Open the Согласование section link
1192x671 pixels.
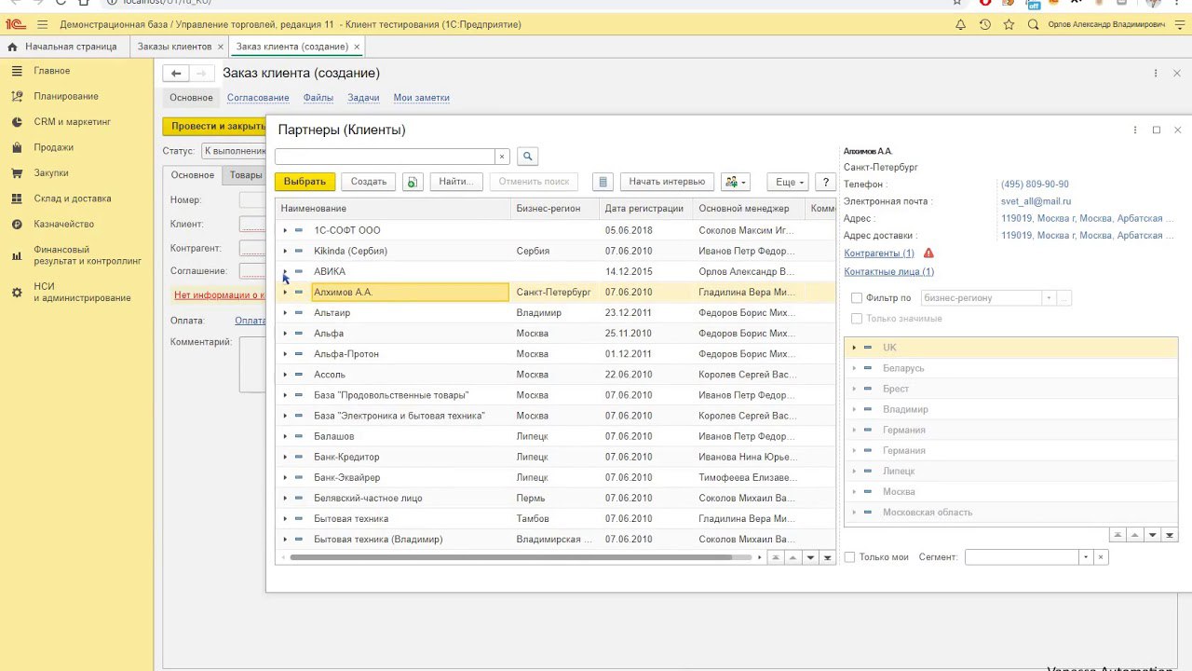pyautogui.click(x=258, y=97)
